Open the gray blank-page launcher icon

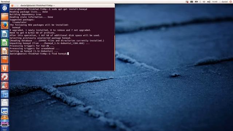[5, 103]
